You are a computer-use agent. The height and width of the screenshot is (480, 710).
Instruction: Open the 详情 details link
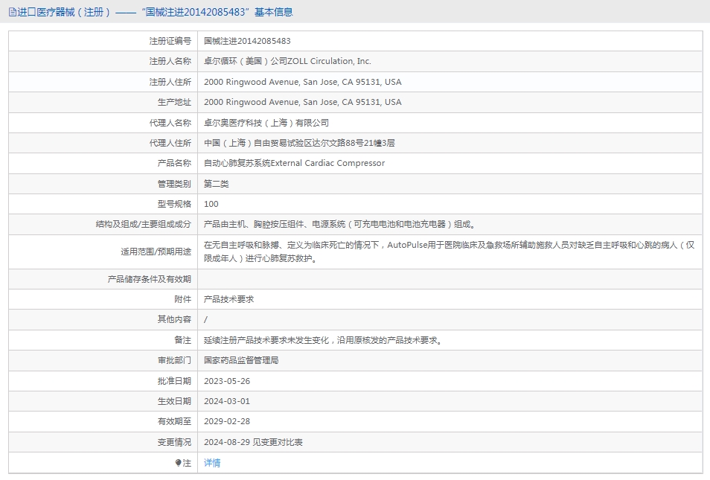212,463
